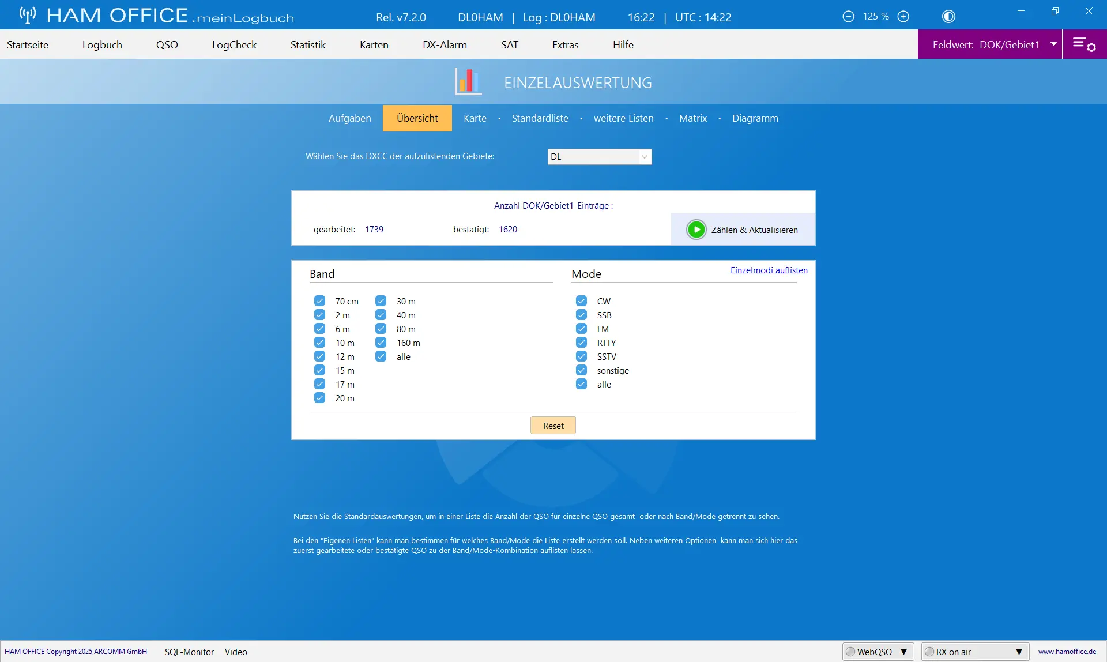Click the bestätigt count 1620
The height and width of the screenshot is (662, 1107).
[x=508, y=229]
